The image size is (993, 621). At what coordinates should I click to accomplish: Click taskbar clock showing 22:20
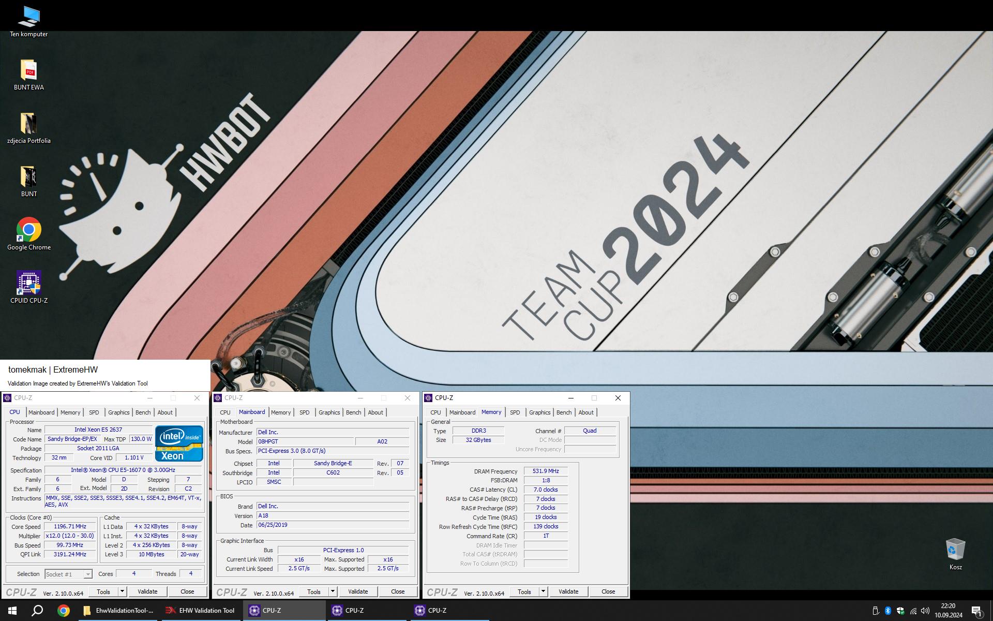click(x=948, y=611)
